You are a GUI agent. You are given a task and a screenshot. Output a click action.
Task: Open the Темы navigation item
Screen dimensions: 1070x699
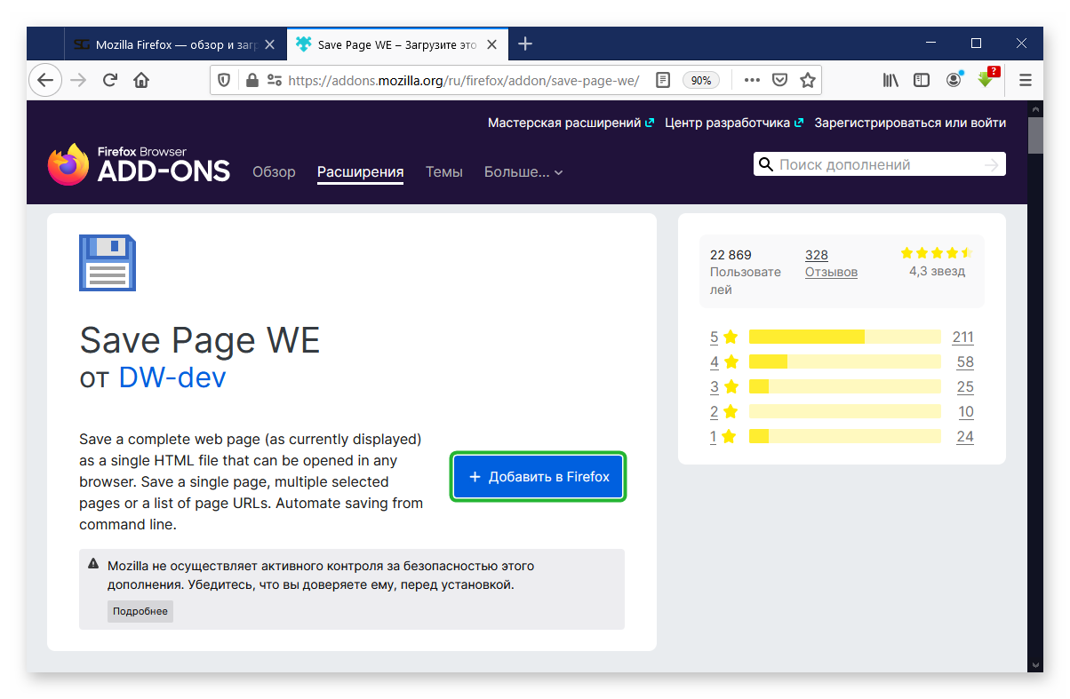[x=443, y=172]
